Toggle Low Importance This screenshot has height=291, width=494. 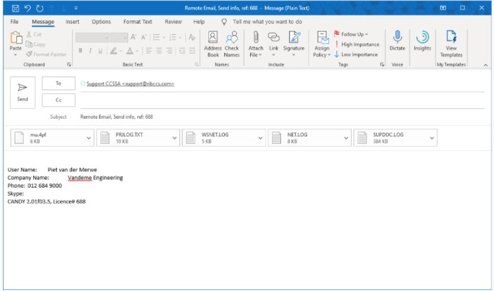coord(356,54)
